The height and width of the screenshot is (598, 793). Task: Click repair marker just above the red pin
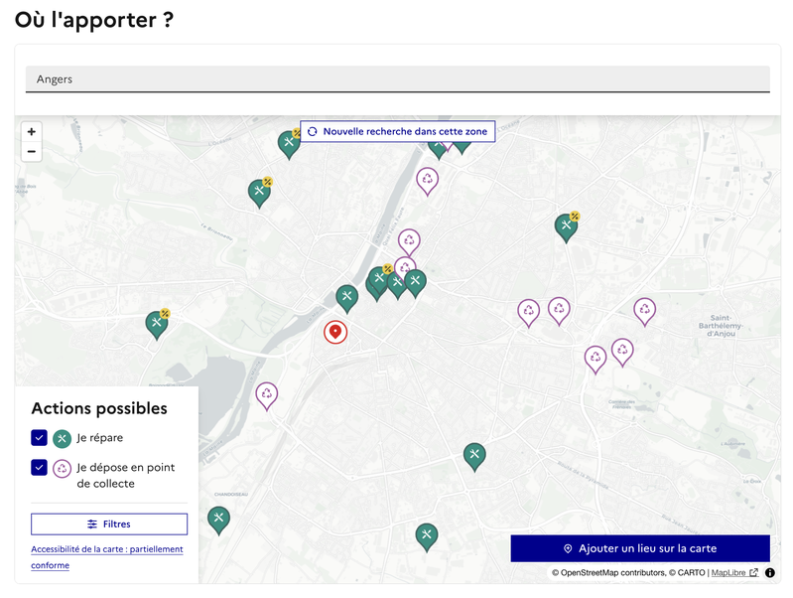pyautogui.click(x=346, y=297)
